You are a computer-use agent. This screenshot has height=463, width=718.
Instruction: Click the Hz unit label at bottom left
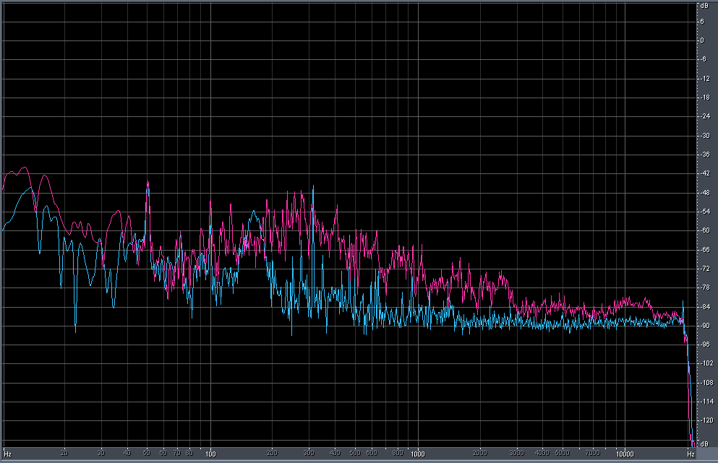coord(7,454)
